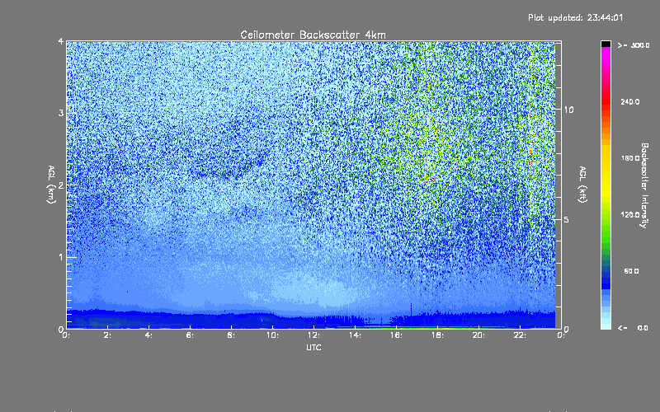Click the '6:' UTC hour label
Viewport: 660px width, 412px height.
click(190, 335)
